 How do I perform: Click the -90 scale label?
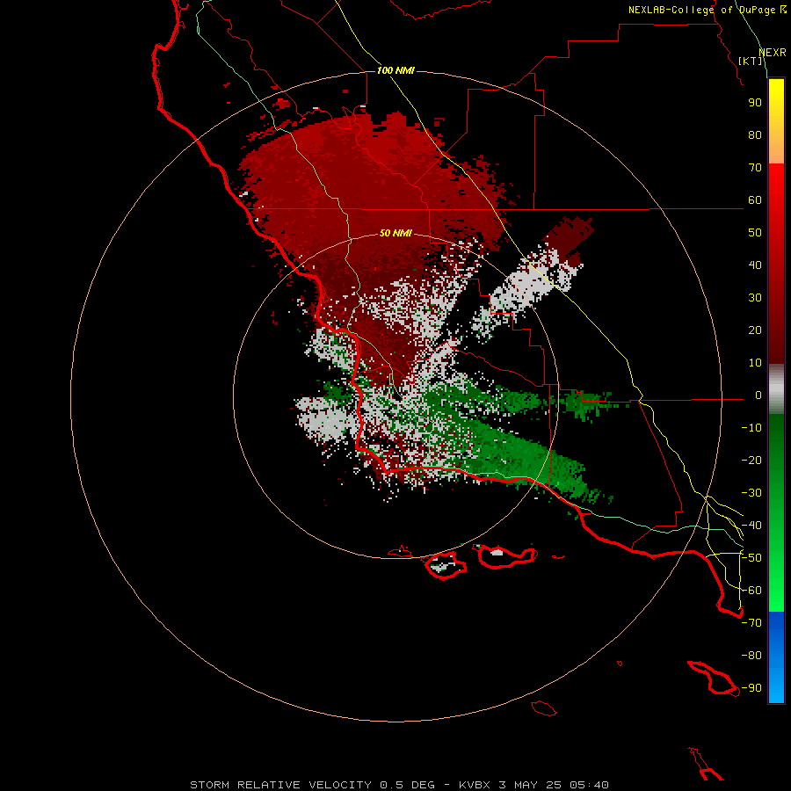(x=751, y=688)
